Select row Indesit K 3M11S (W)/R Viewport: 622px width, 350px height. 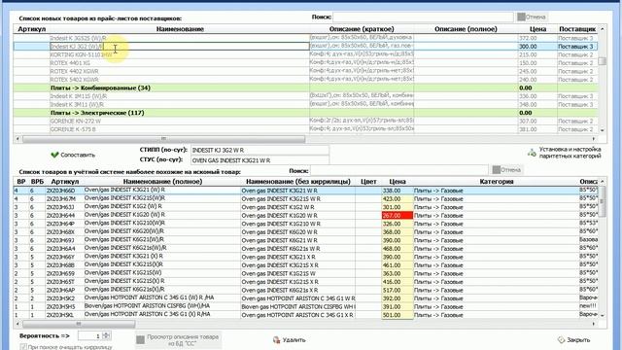tap(305, 96)
